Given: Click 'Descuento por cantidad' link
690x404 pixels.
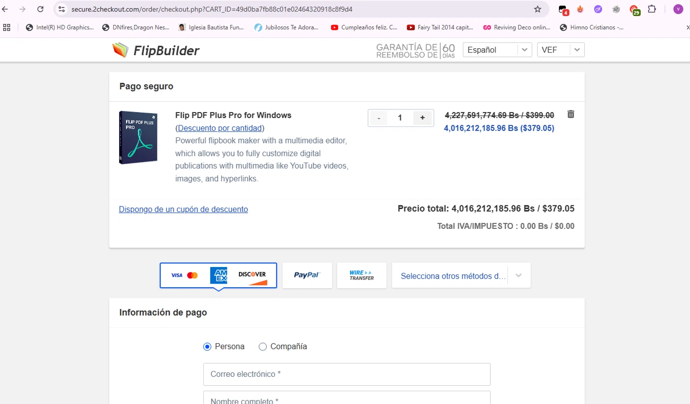Looking at the screenshot, I should (220, 128).
